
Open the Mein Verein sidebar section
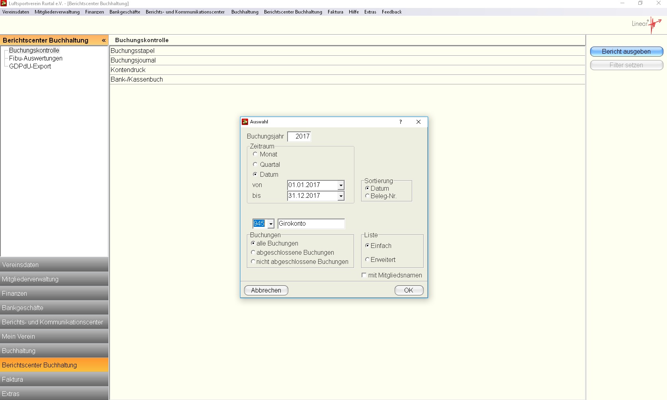point(54,336)
